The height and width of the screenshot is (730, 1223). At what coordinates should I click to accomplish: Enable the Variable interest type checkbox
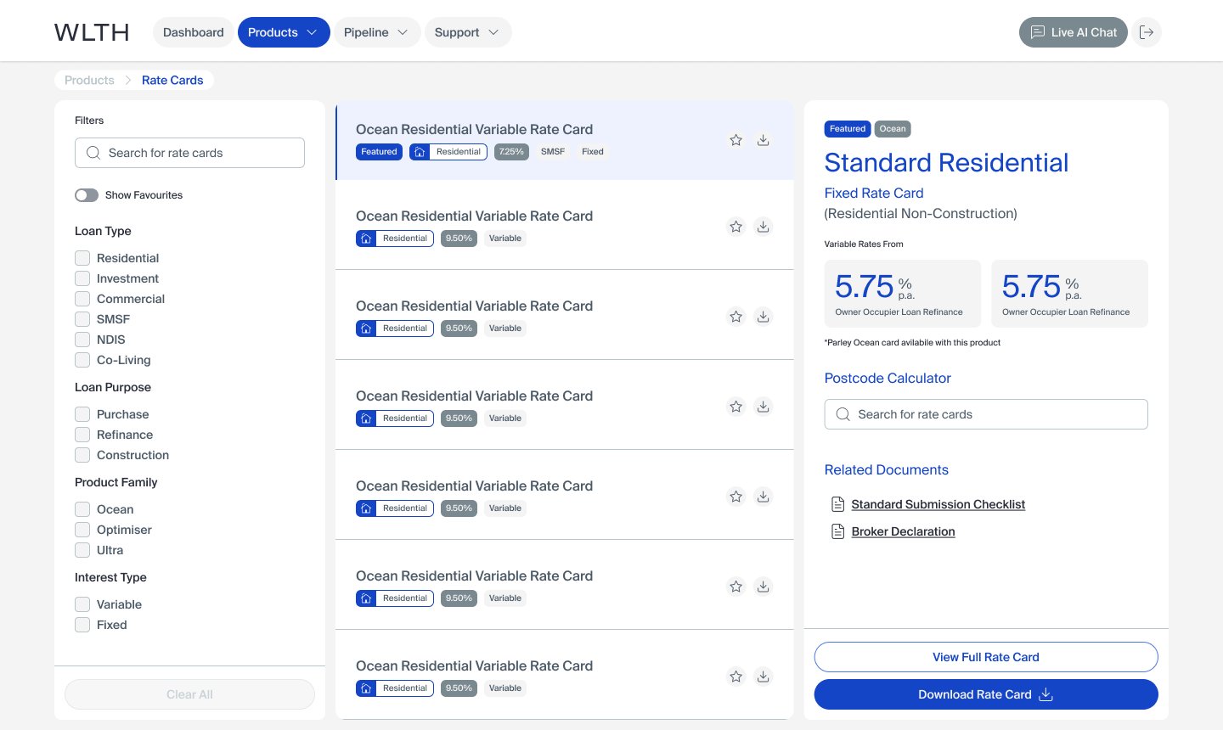coord(82,604)
